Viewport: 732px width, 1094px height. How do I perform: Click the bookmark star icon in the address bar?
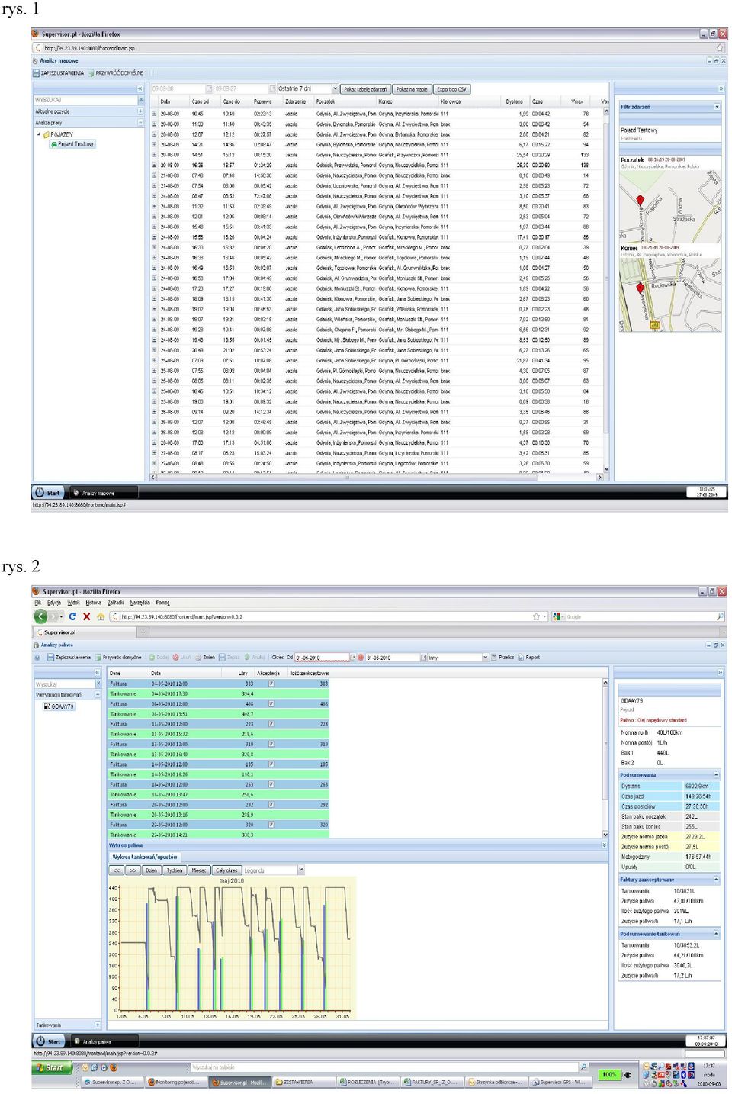[x=536, y=616]
